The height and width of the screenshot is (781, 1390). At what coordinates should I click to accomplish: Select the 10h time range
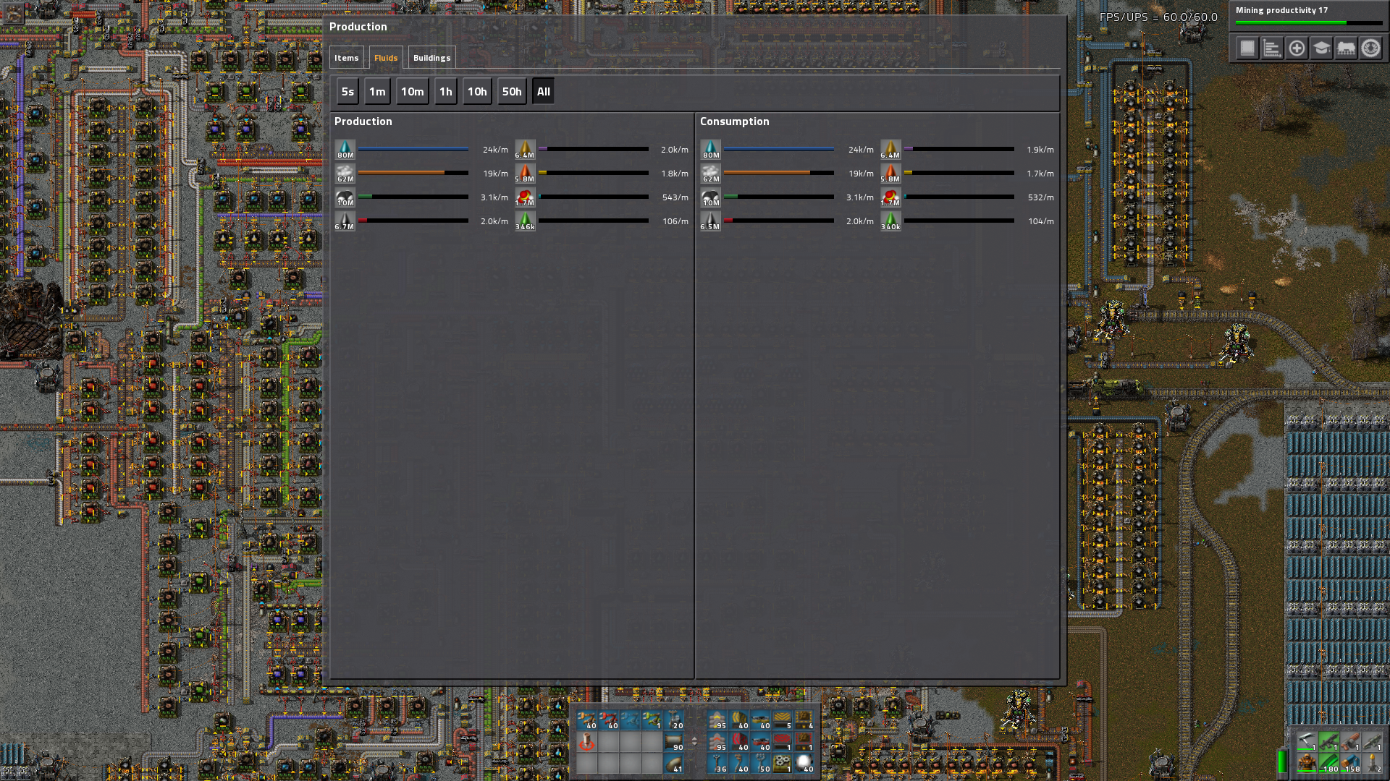coord(477,92)
